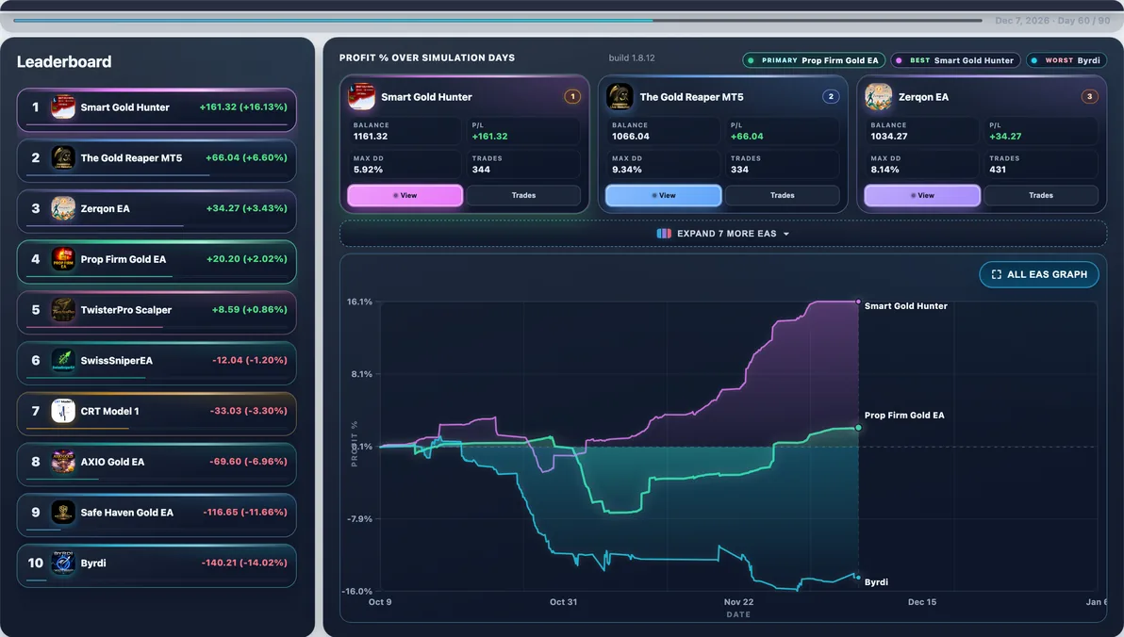Click the Leaderboard heading
1124x637 pixels.
point(64,61)
